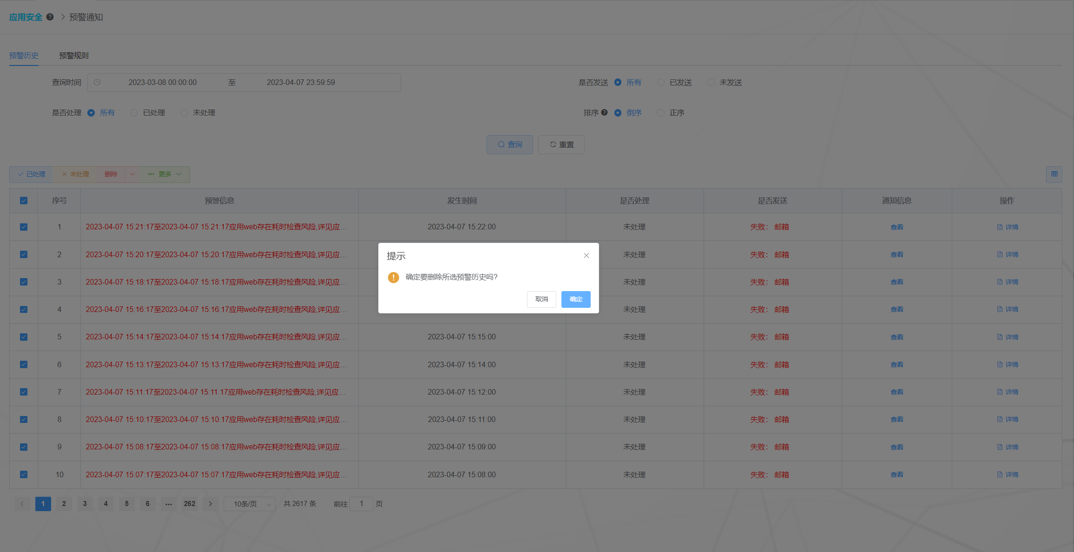Go to page 2
The height and width of the screenshot is (552, 1074).
64,504
